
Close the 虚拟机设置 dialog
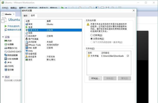134,11
